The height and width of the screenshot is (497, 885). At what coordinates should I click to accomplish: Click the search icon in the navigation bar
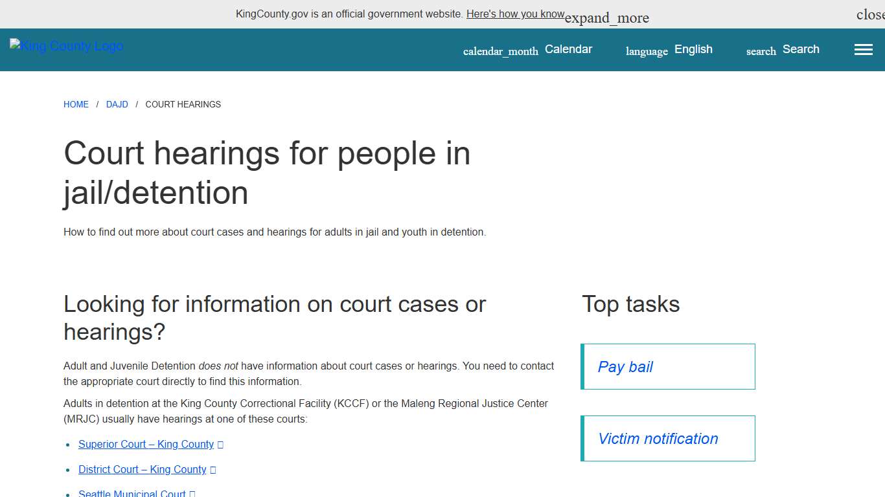pyautogui.click(x=760, y=51)
